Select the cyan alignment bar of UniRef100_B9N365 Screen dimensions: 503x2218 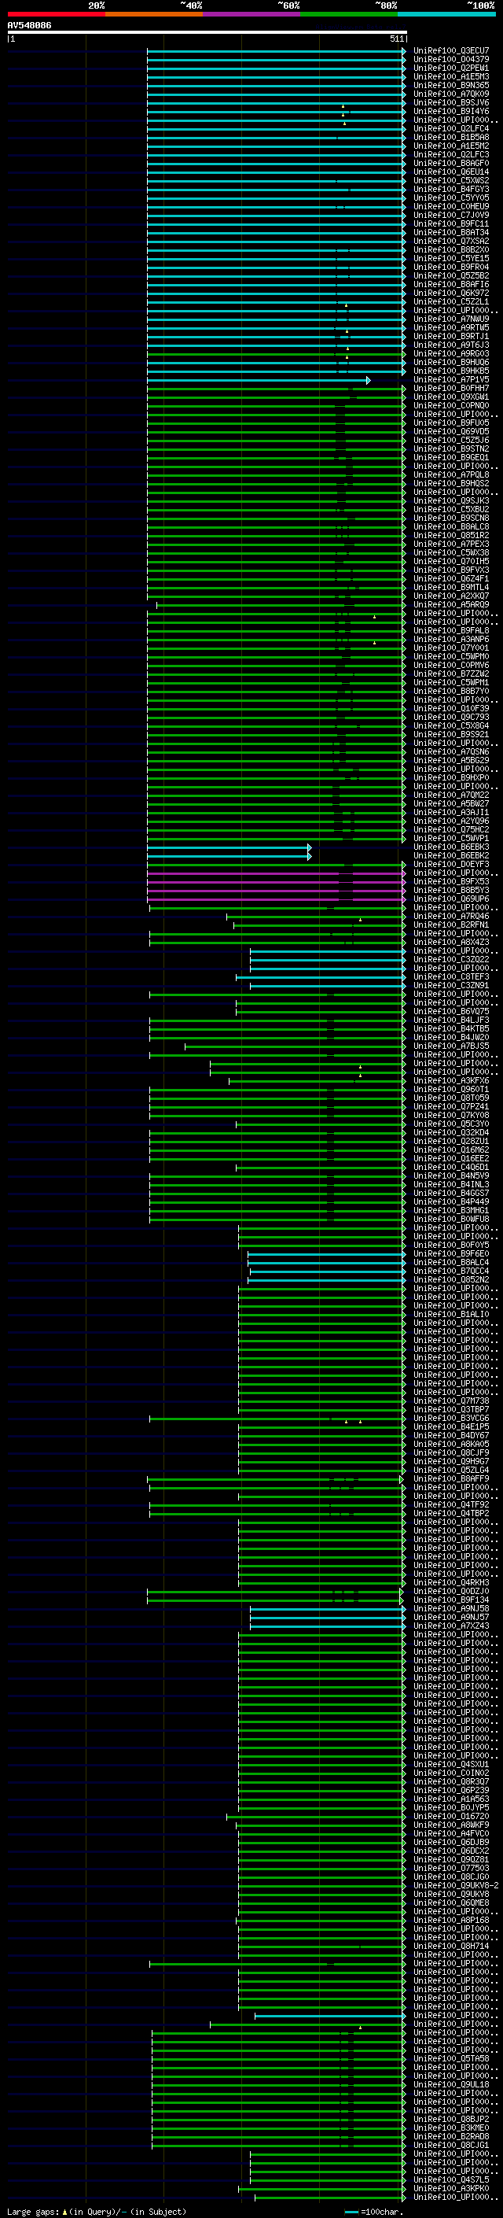(276, 86)
